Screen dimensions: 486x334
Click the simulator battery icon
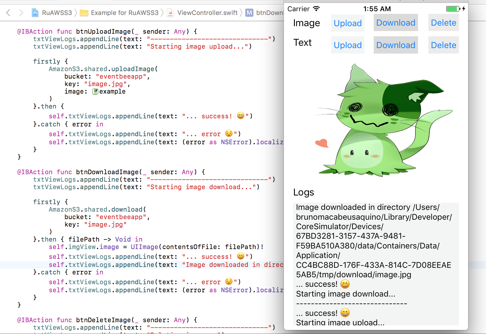coord(453,9)
